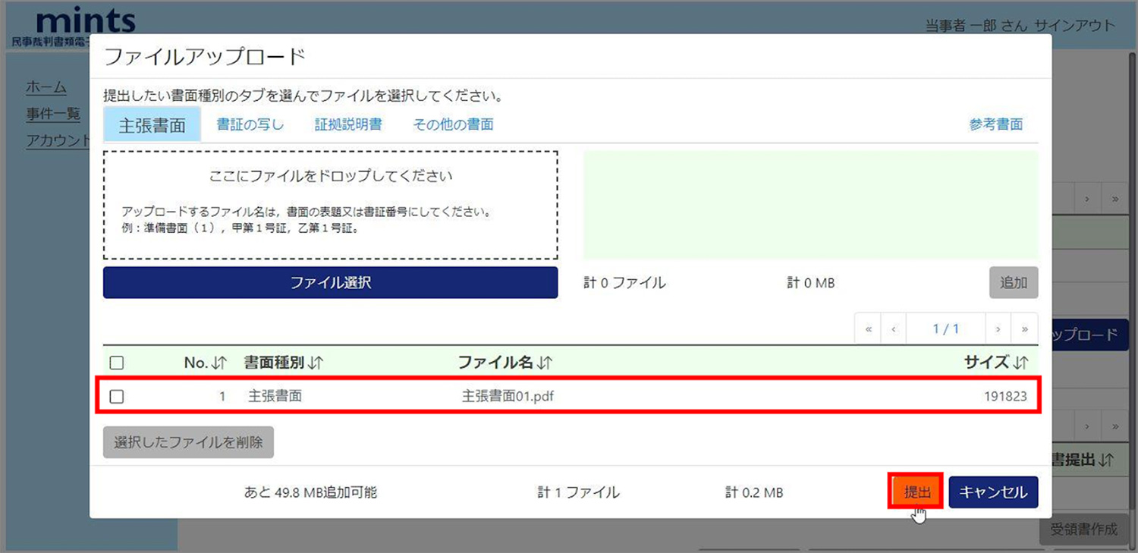Select the 証拠説明書 tab
The height and width of the screenshot is (553, 1138).
pos(348,124)
